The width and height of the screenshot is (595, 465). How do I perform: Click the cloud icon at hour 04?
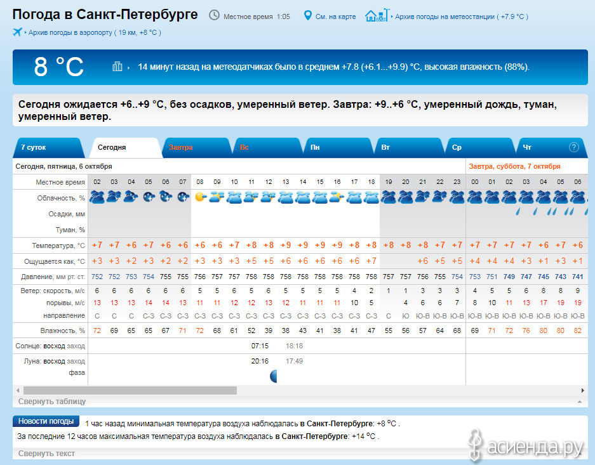(131, 197)
